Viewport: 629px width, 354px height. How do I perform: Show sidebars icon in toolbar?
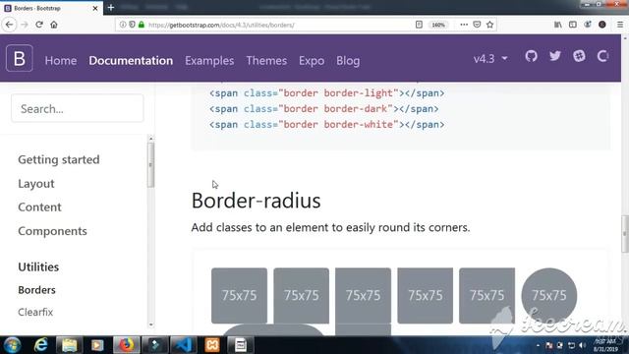click(573, 25)
